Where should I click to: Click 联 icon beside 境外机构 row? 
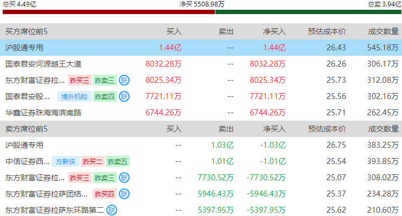tap(124, 96)
